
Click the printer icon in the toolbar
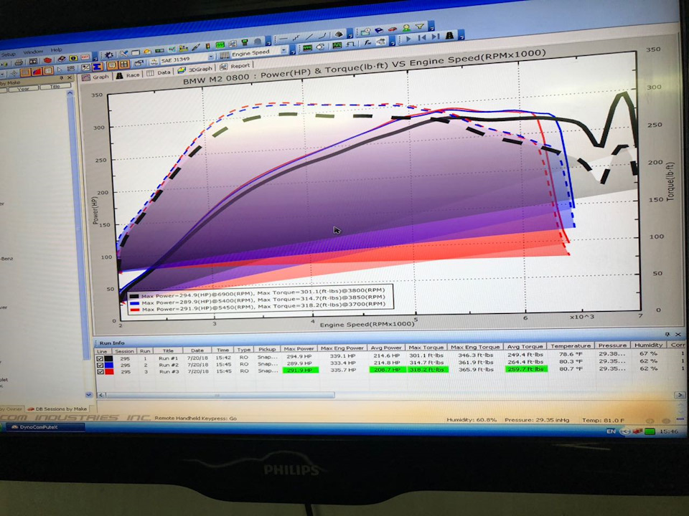[19, 62]
